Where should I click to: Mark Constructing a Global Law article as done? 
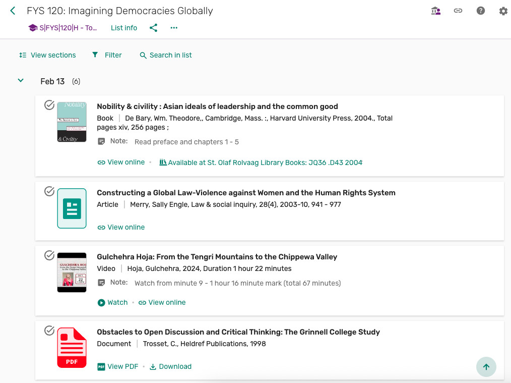coord(49,191)
